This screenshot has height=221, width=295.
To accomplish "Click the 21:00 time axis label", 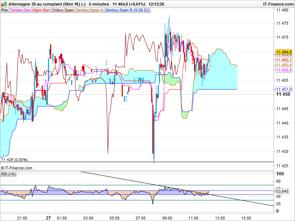I will pos(22,218).
